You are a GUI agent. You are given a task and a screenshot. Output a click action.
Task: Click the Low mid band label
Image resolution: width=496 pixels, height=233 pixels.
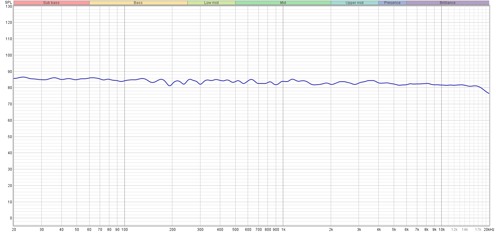click(211, 3)
